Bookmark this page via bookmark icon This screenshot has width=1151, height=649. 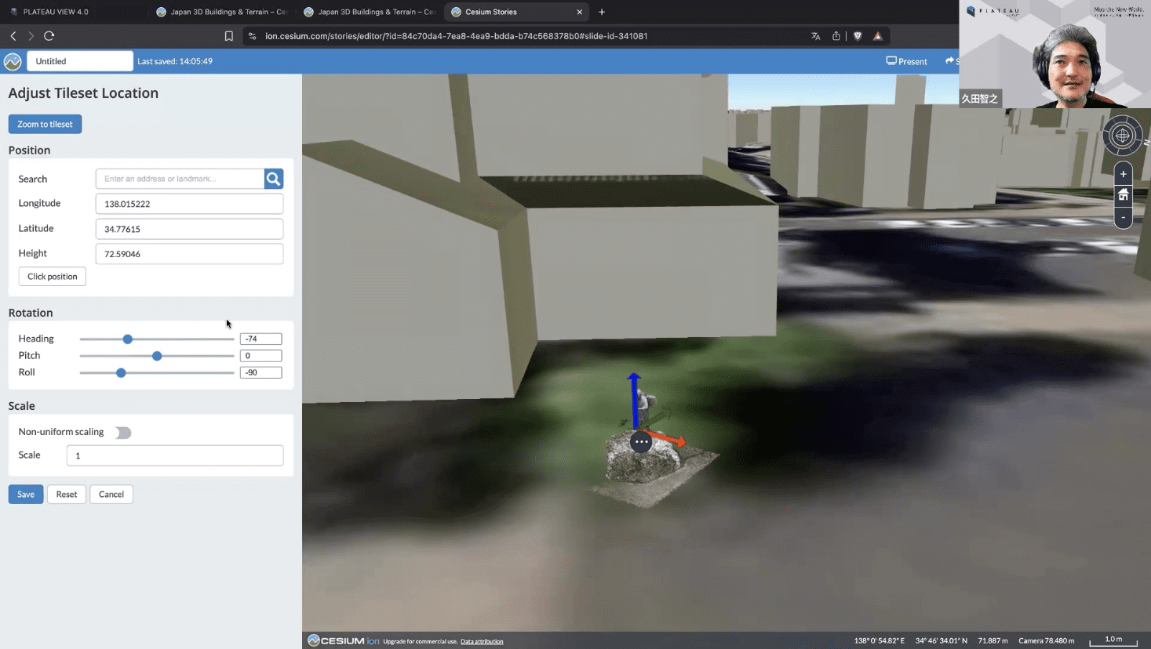click(228, 36)
